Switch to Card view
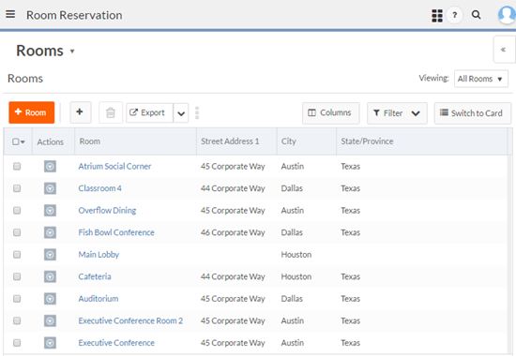The image size is (516, 356). (x=472, y=113)
